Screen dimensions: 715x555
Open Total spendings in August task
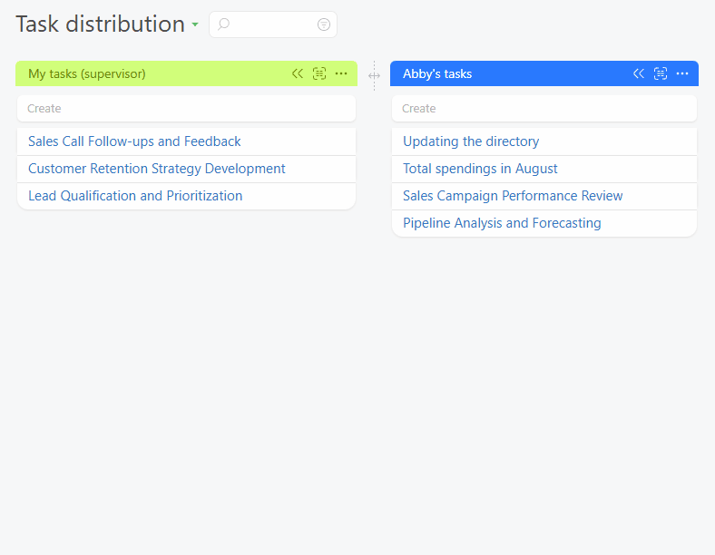480,169
